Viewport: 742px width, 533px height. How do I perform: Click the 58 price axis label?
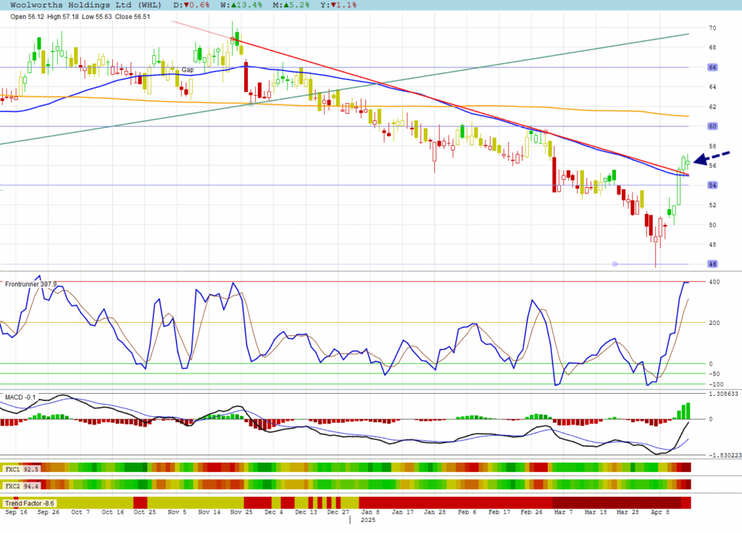pyautogui.click(x=712, y=146)
